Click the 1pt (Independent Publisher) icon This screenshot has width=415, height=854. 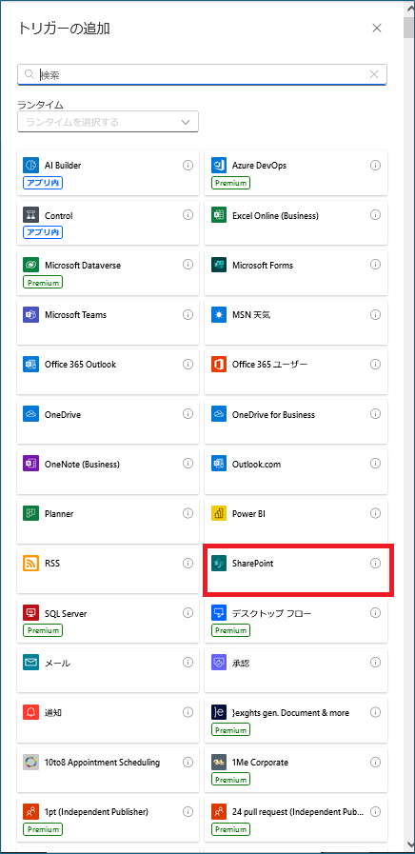point(31,812)
